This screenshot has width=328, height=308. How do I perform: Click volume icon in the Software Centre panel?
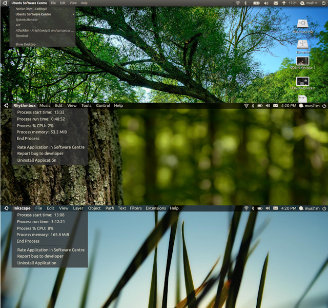tap(266, 3)
